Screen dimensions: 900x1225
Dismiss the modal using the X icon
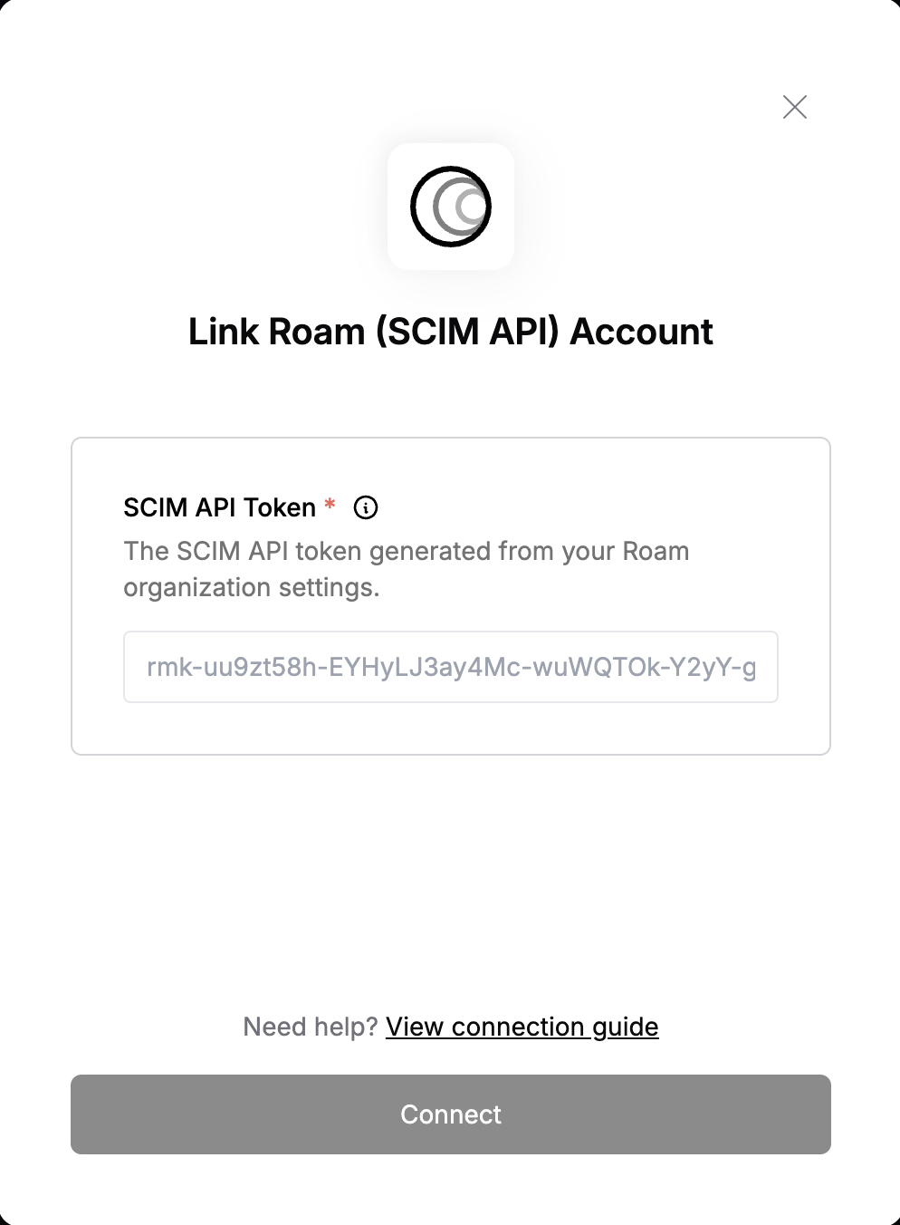click(x=795, y=107)
